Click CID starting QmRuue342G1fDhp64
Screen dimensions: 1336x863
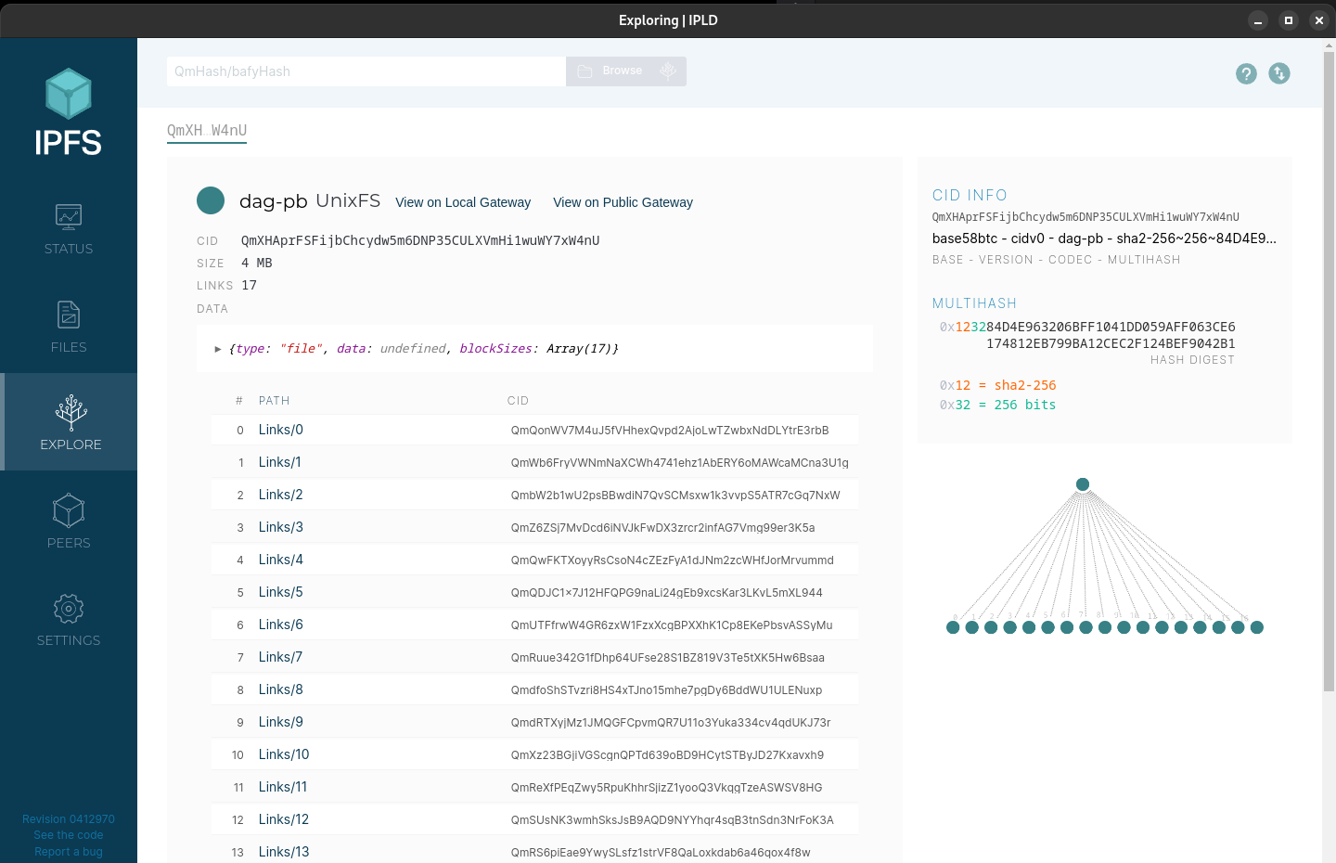[668, 658]
